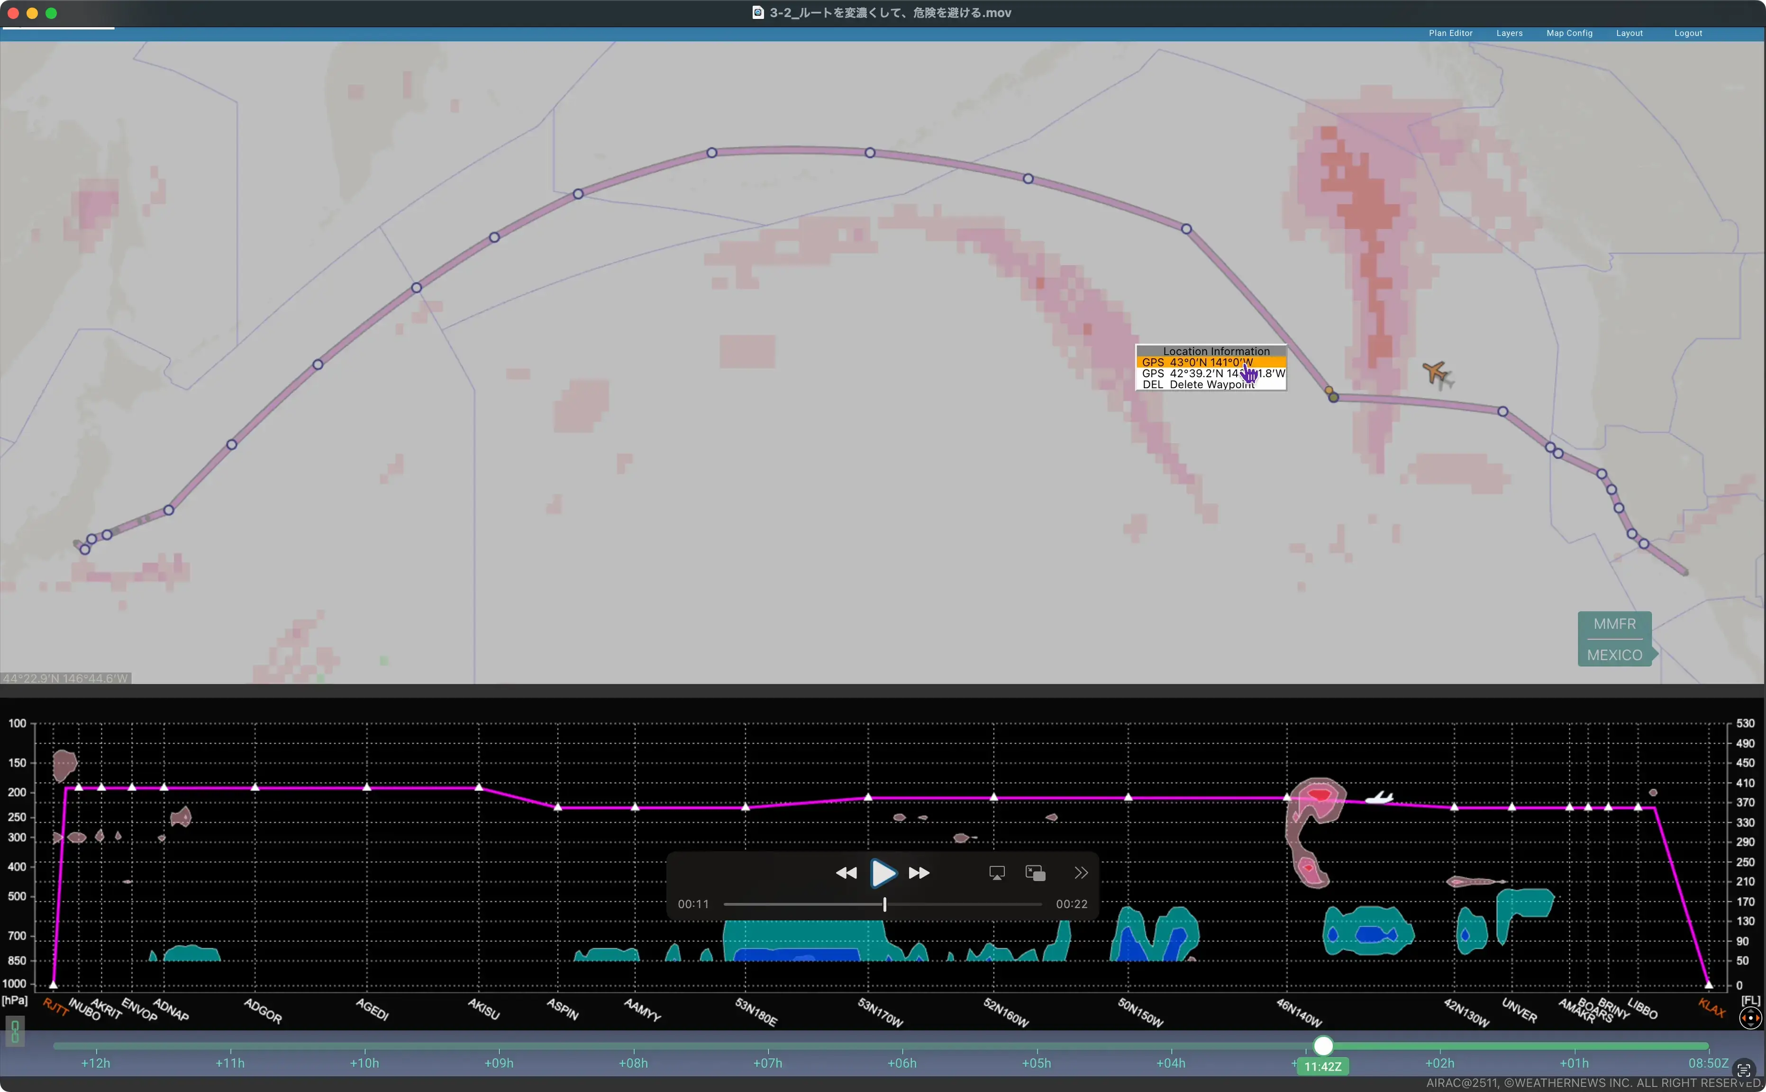Open the Layout dropdown
Screen dimensions: 1766x1092
point(1629,33)
